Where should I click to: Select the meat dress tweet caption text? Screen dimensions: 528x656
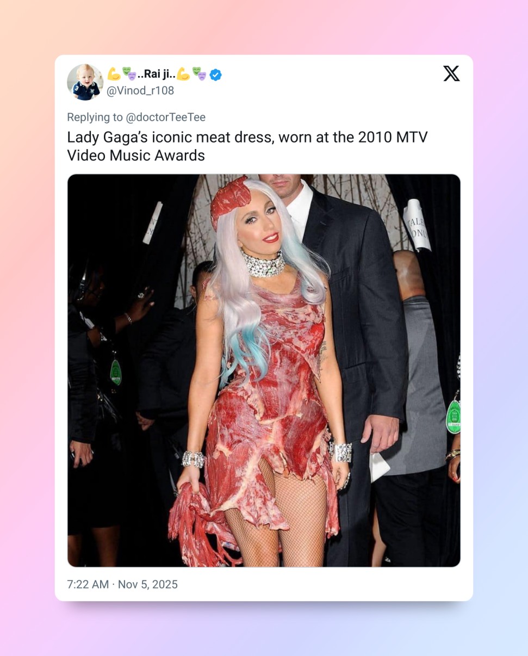pyautogui.click(x=247, y=146)
